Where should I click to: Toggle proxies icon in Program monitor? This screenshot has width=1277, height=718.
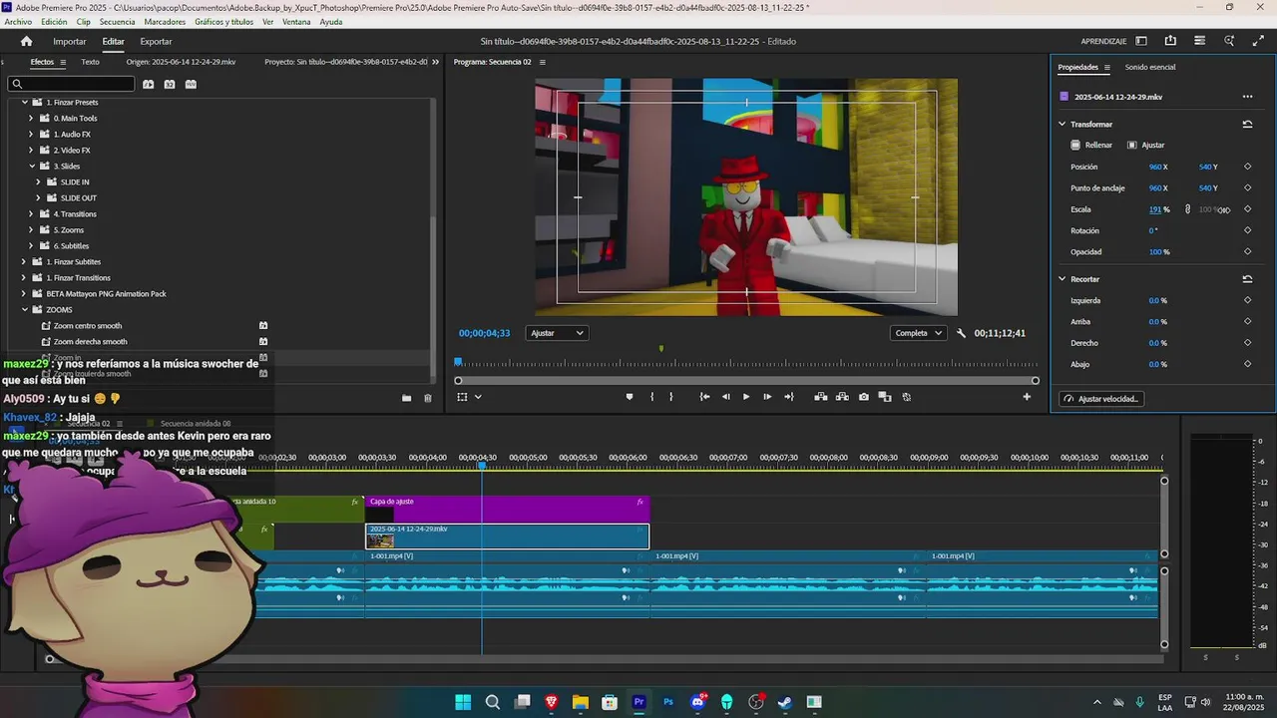click(x=906, y=397)
